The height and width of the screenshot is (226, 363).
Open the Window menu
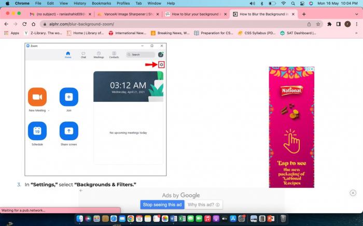tap(154, 3)
